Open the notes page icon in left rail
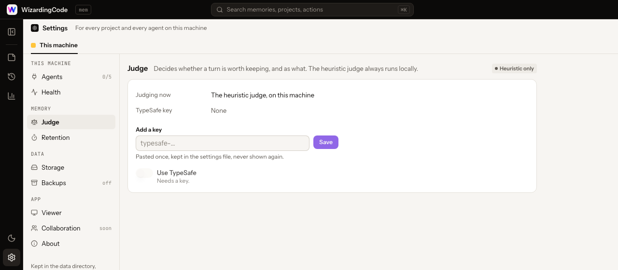 pyautogui.click(x=12, y=57)
